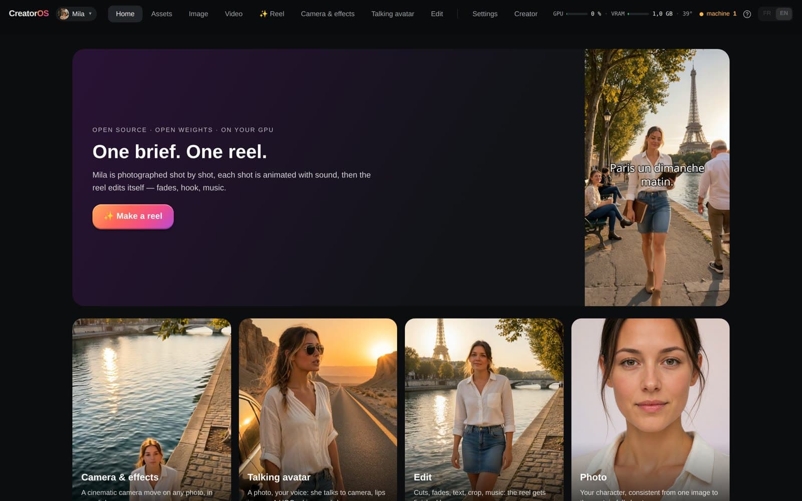The image size is (802, 501).
Task: Open the Settings page
Action: [x=485, y=14]
